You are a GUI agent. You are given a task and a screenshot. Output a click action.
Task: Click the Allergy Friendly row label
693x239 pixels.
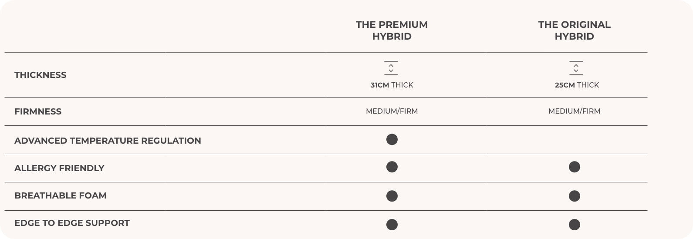pos(59,168)
